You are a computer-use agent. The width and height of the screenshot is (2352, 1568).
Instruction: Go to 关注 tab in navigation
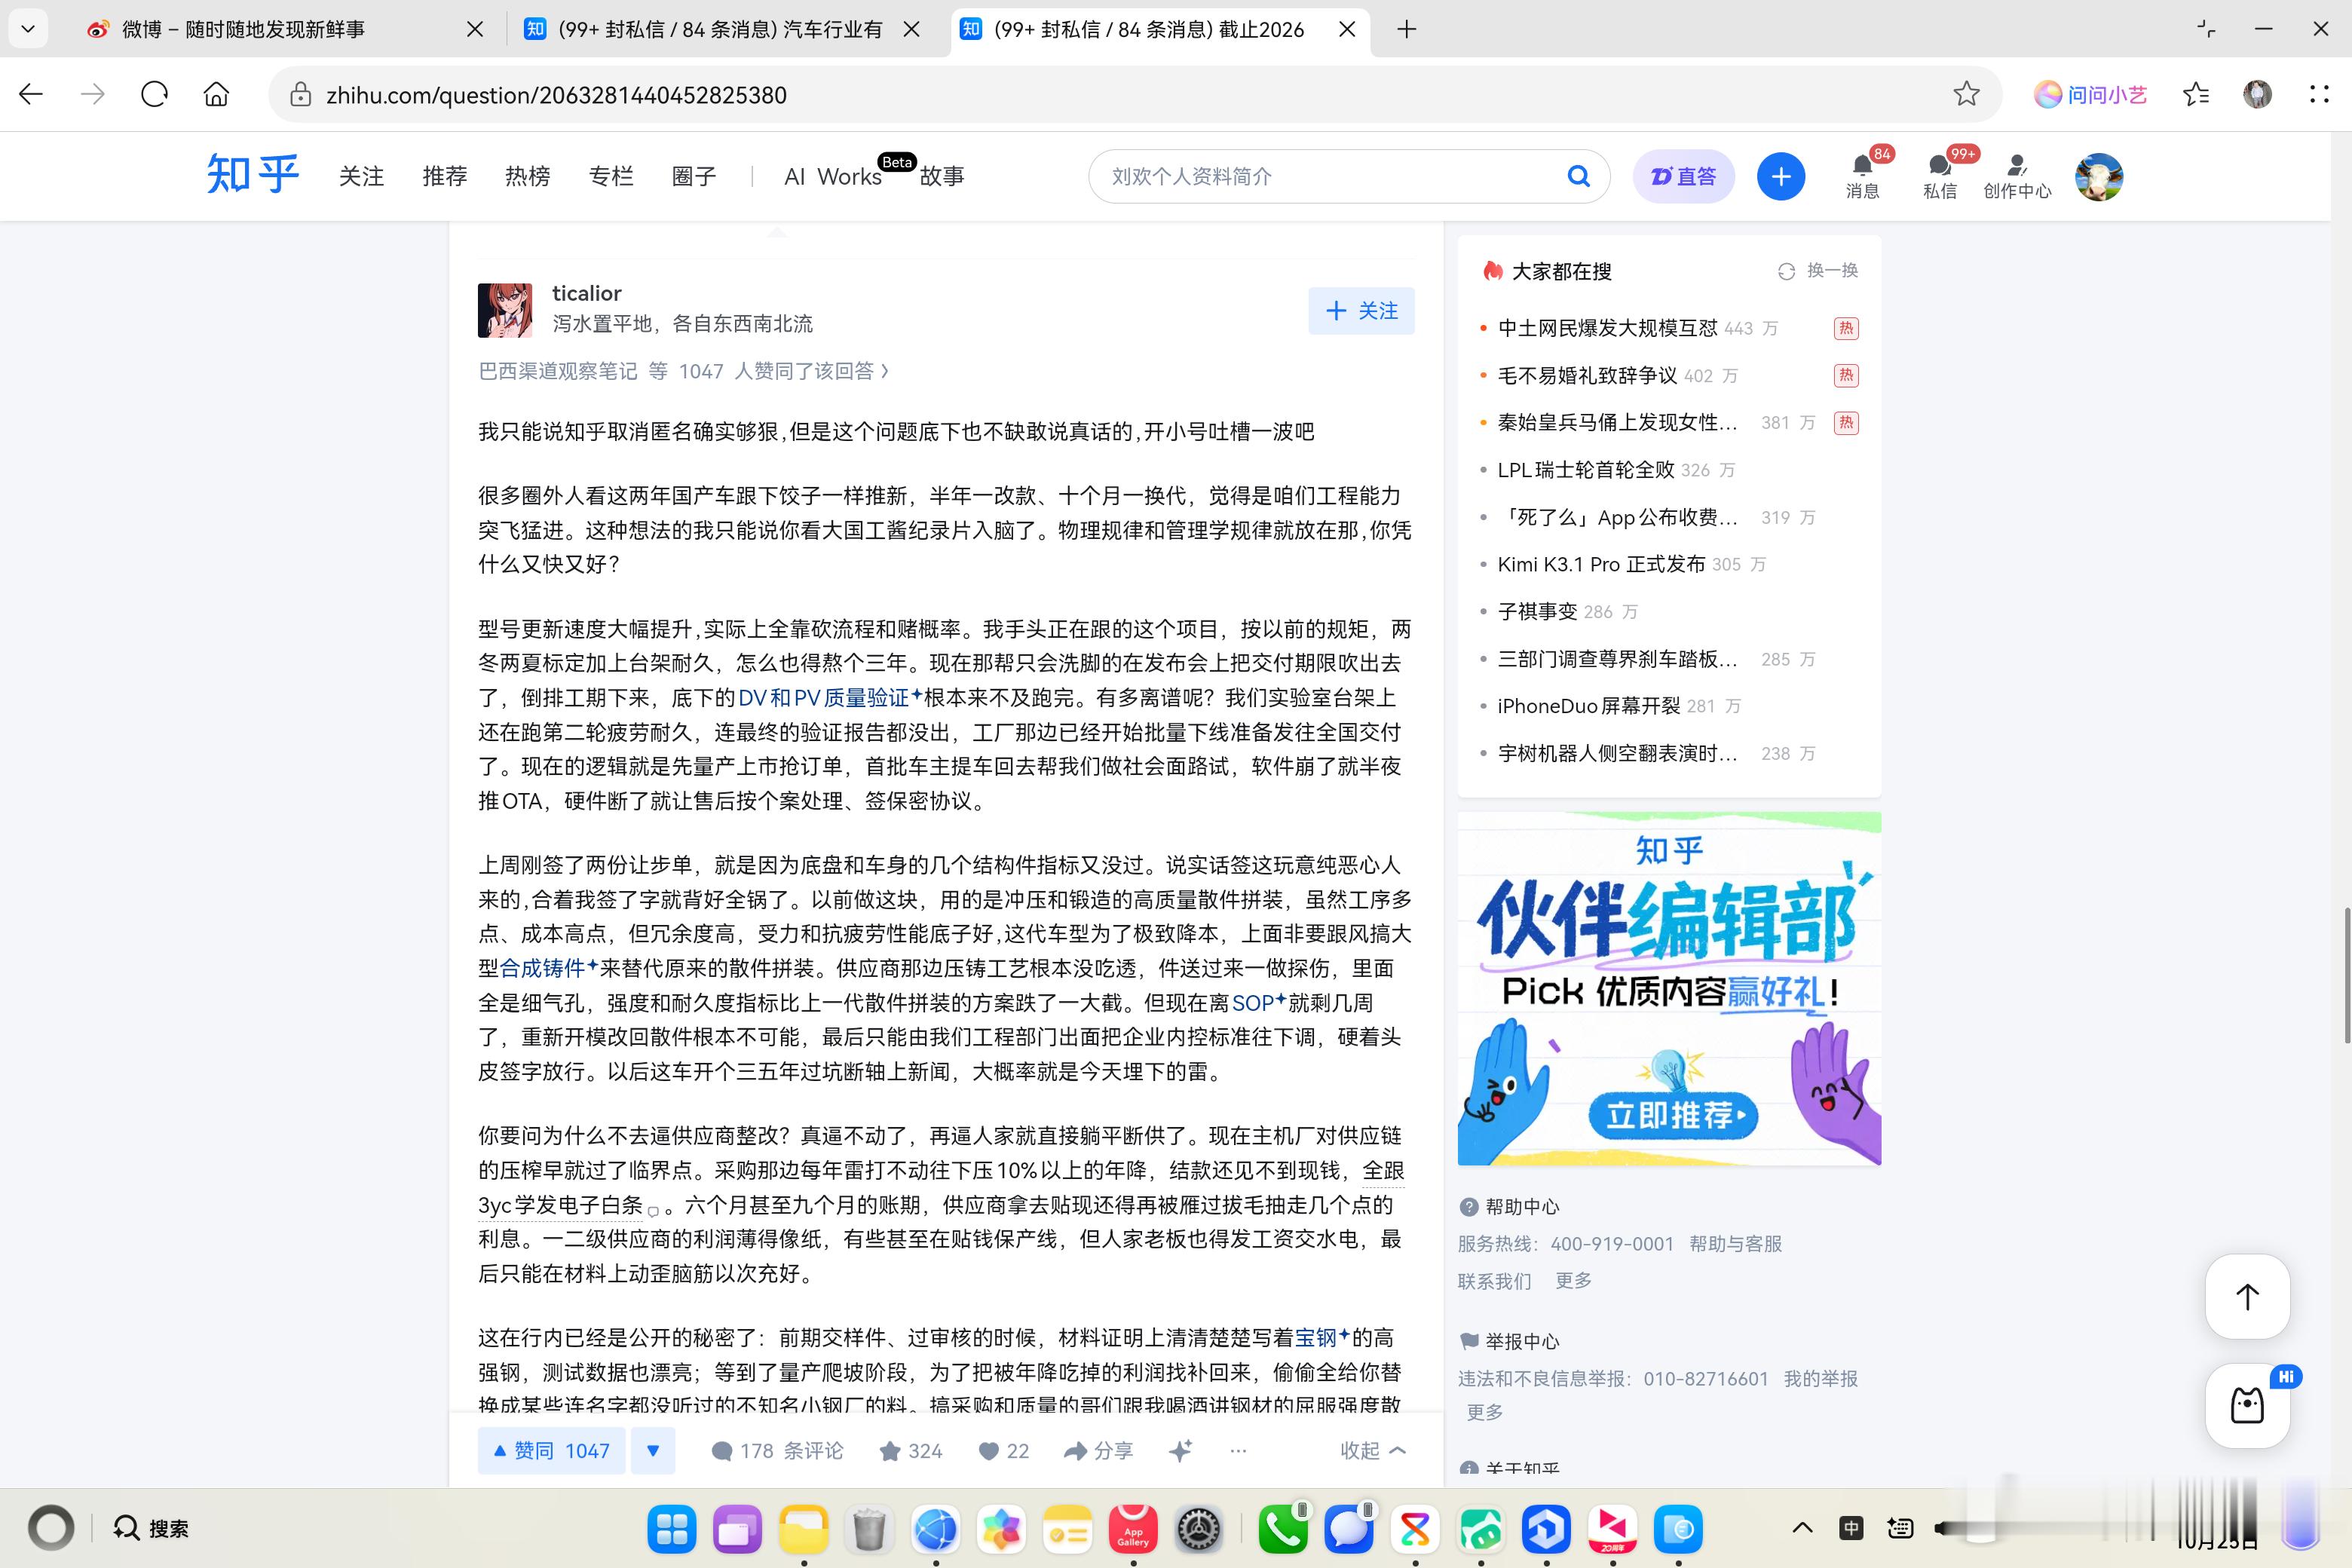(x=361, y=176)
